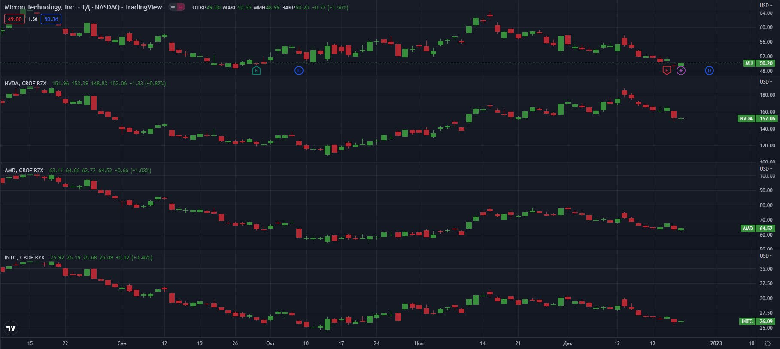
Task: Toggle the market status pill beside the title
Action: pyautogui.click(x=176, y=7)
